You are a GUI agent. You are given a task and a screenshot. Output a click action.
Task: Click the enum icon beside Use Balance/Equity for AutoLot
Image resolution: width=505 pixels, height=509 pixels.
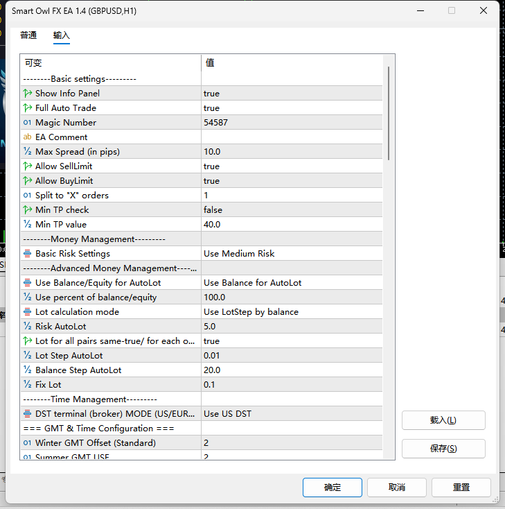[28, 283]
